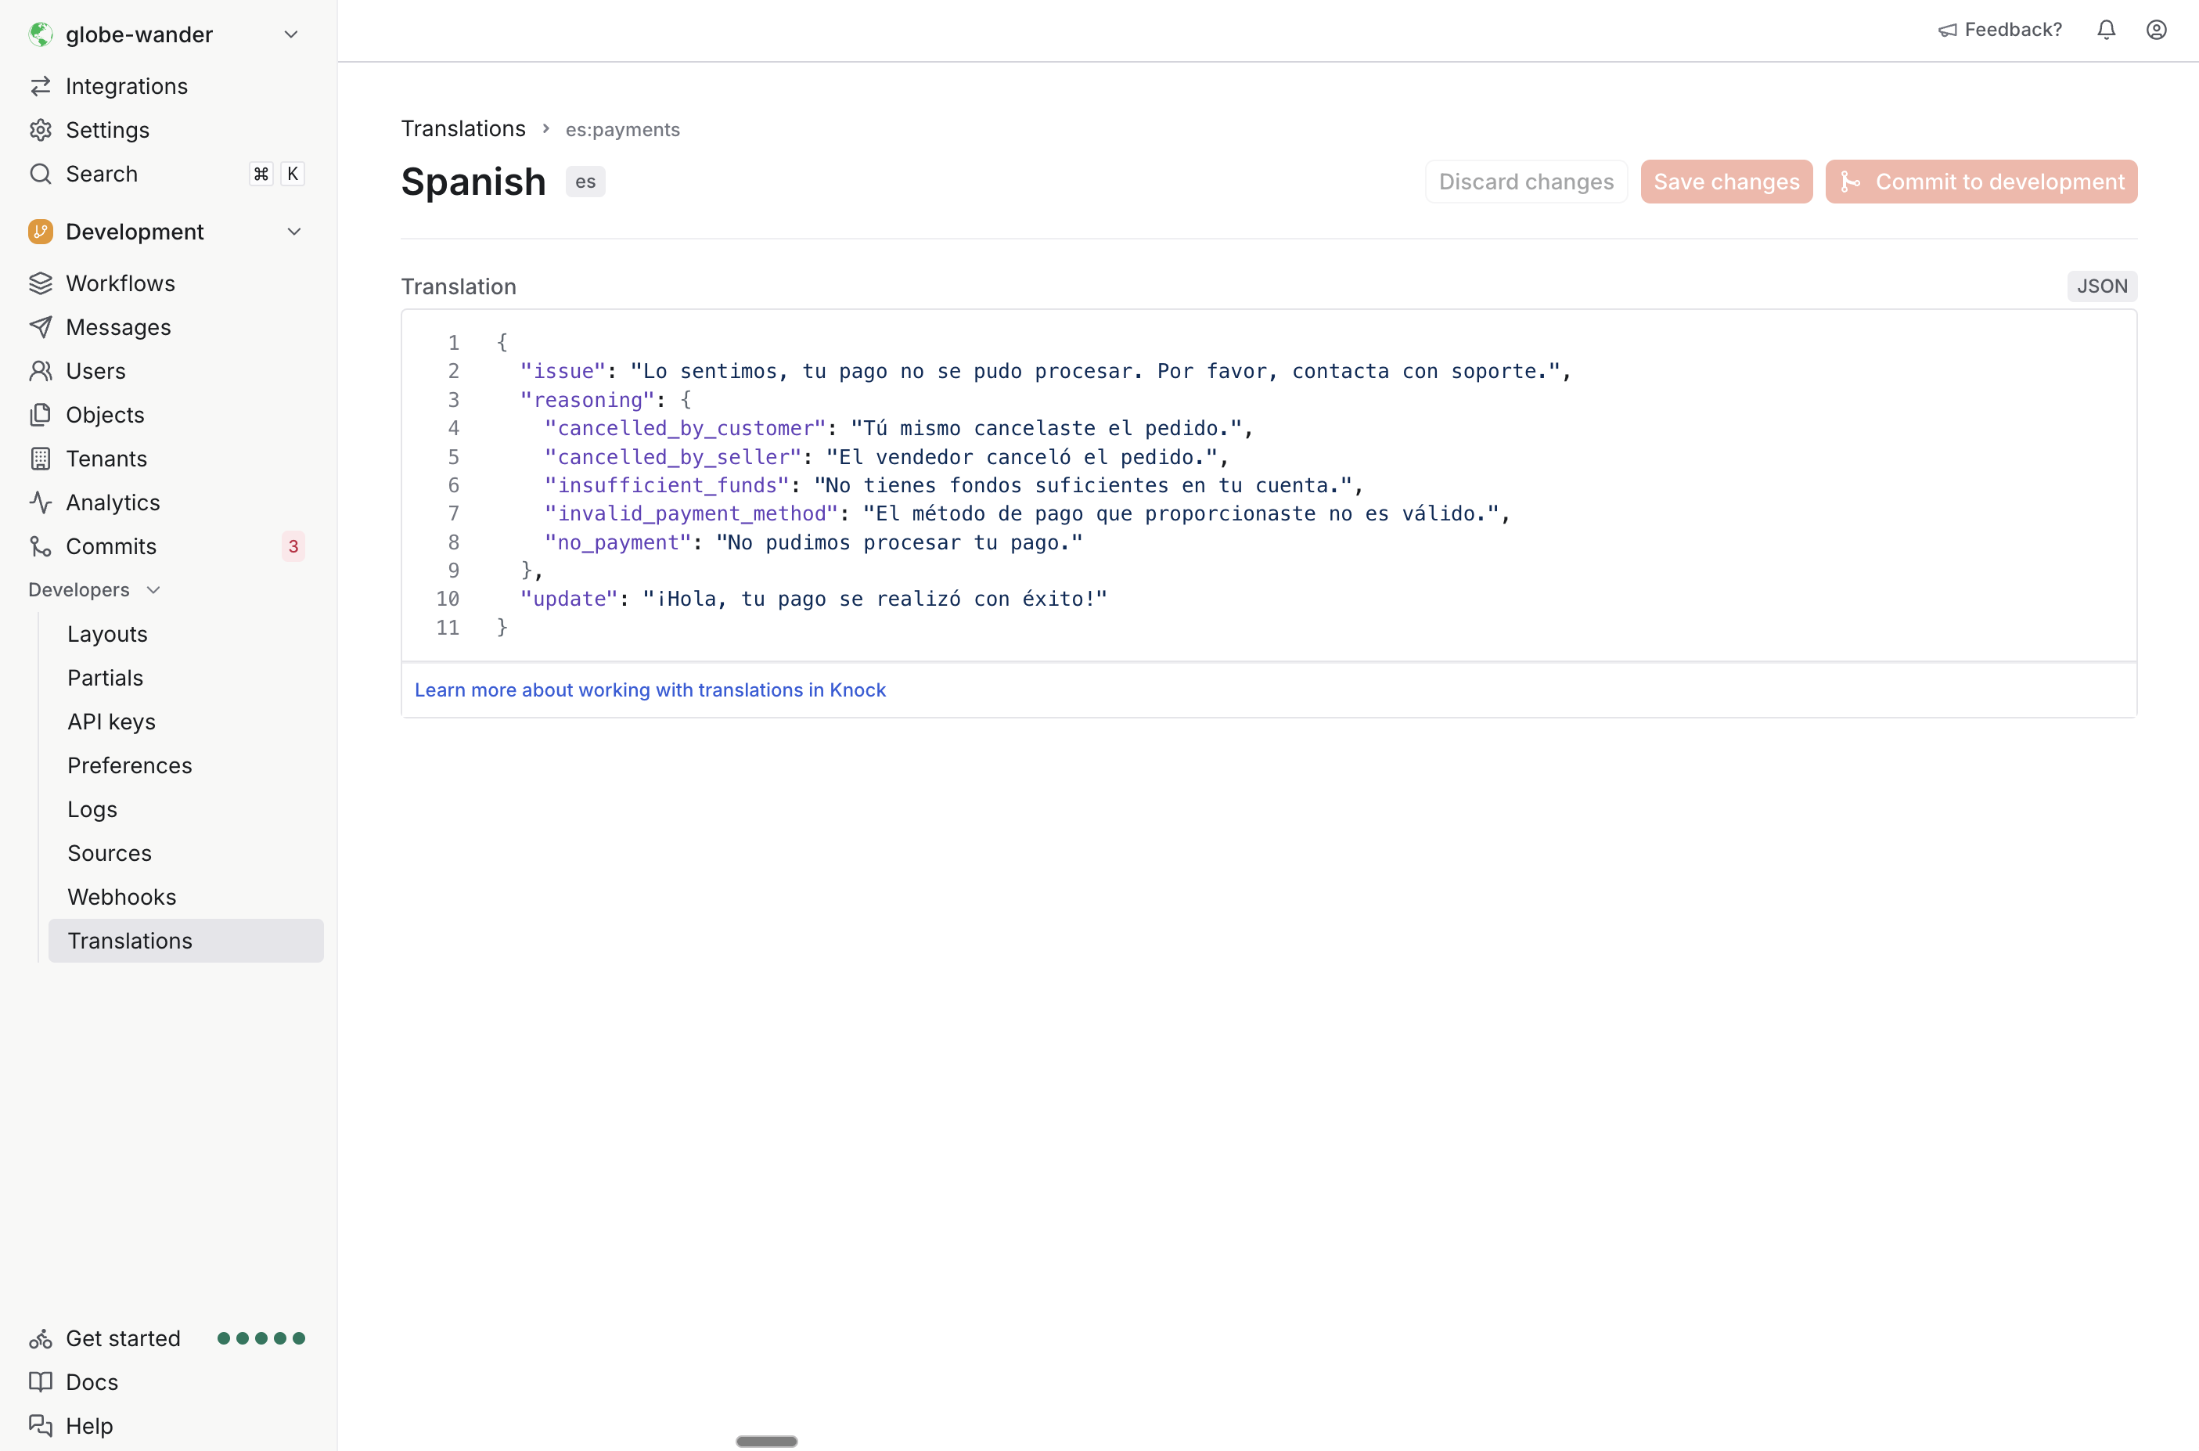Open the Objects section

(x=106, y=415)
